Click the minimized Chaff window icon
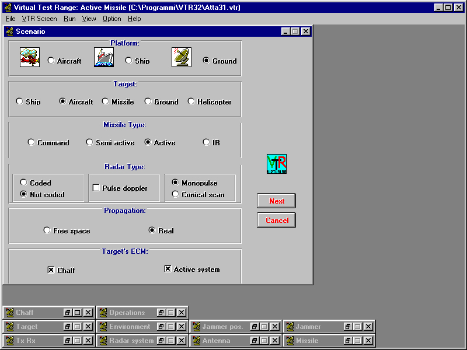 (10, 313)
